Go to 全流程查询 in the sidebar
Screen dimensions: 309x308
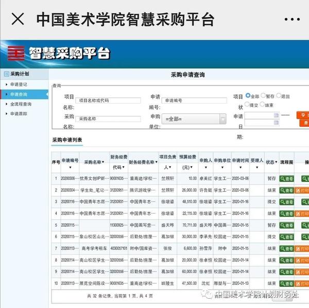pyautogui.click(x=21, y=104)
